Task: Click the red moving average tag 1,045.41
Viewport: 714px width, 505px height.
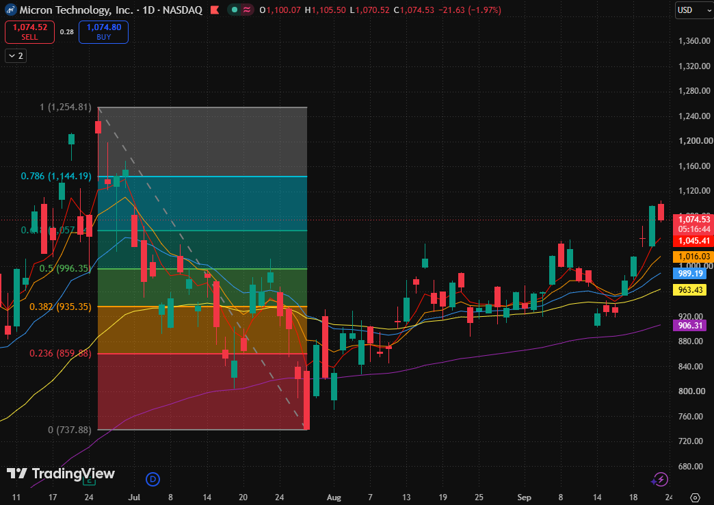Action: tap(693, 241)
